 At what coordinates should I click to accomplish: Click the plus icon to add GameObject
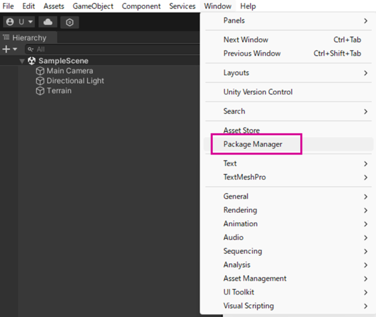pos(6,49)
